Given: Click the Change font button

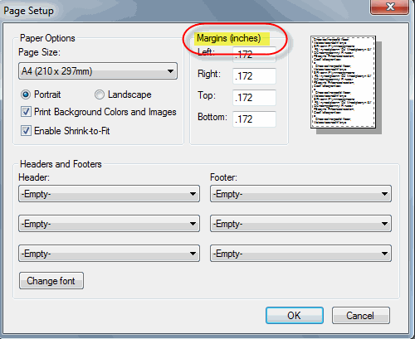Looking at the screenshot, I should click(51, 281).
